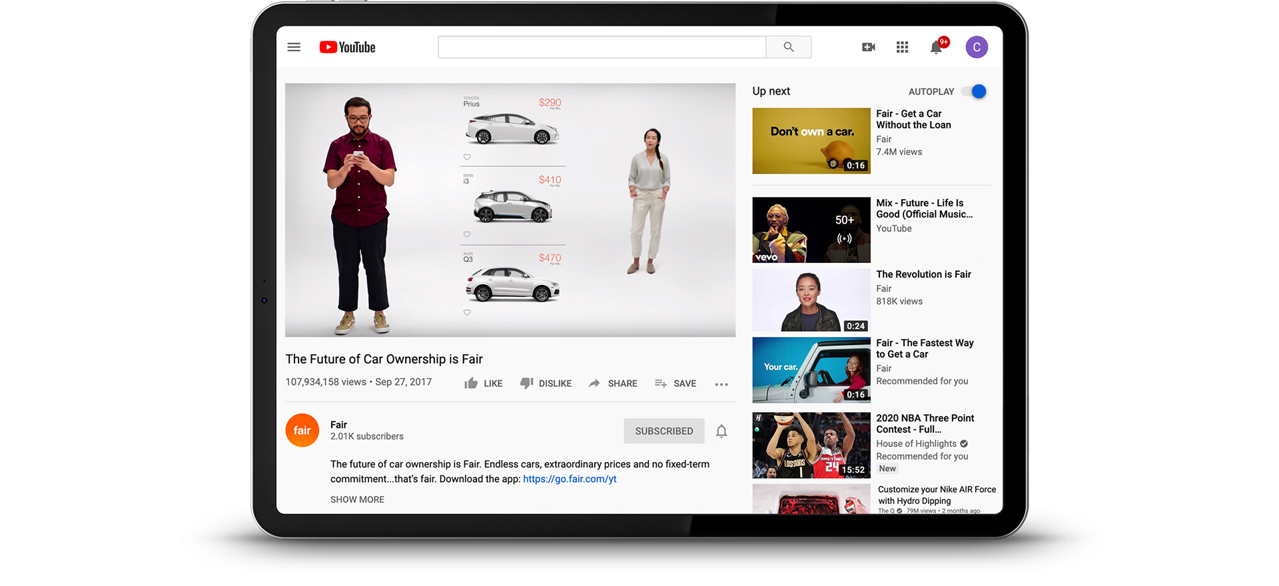Expand description with Show More
1279x586 pixels.
click(x=357, y=499)
